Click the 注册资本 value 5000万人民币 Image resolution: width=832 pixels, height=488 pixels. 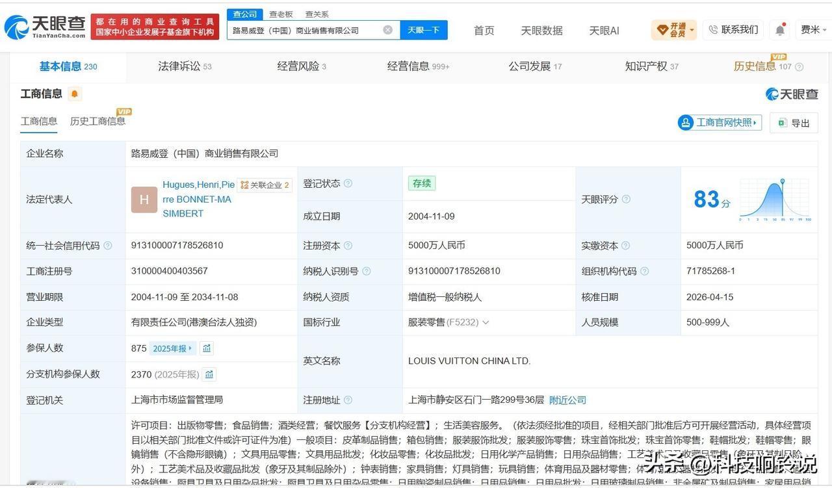tap(437, 246)
